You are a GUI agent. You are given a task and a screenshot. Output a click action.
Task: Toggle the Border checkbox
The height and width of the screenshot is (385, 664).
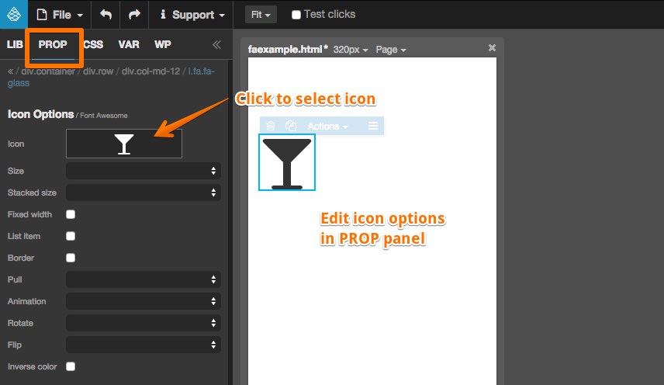71,258
